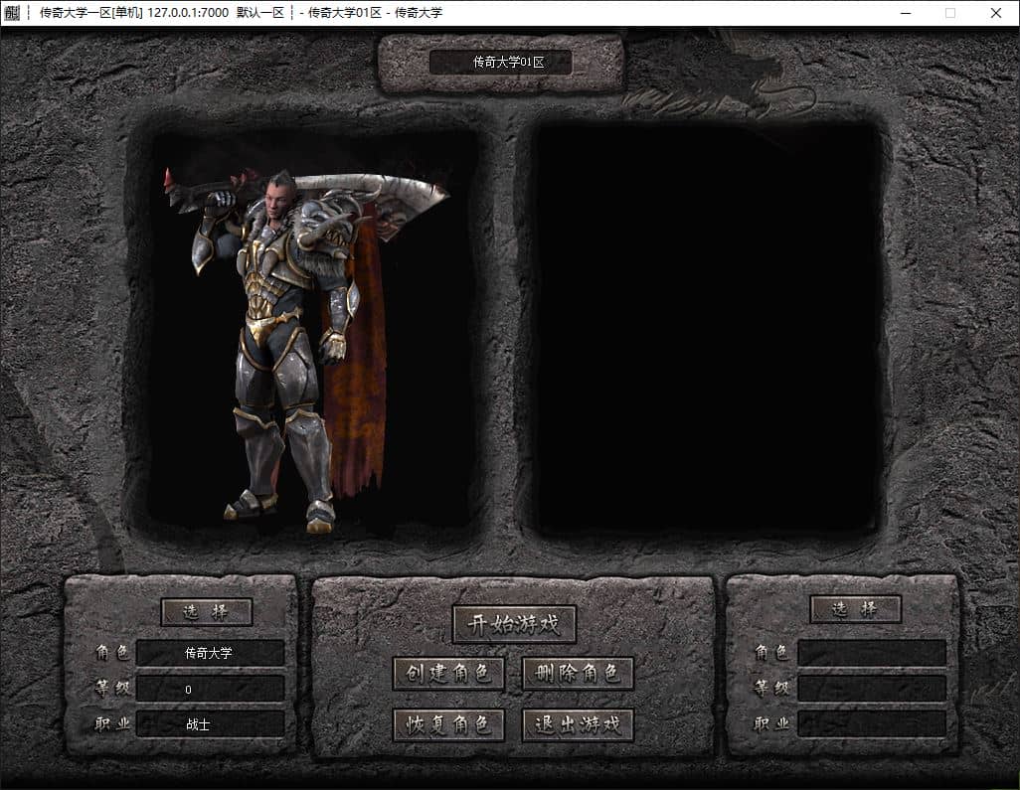
Task: Click the empty right 角色 name field
Action: (x=872, y=653)
